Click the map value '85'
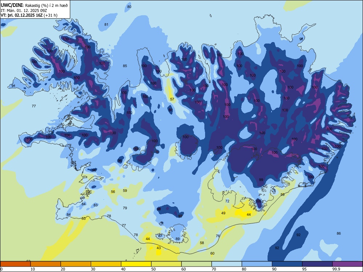The height and width of the screenshot is (272, 363). tap(125, 66)
